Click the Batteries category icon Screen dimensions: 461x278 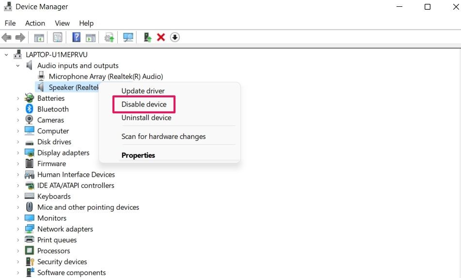point(29,98)
